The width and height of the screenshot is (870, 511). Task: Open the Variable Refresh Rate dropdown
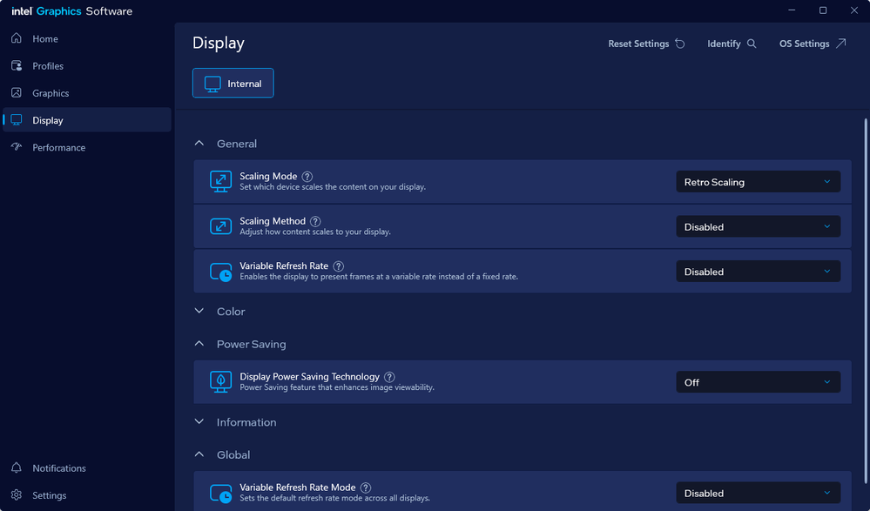(758, 272)
